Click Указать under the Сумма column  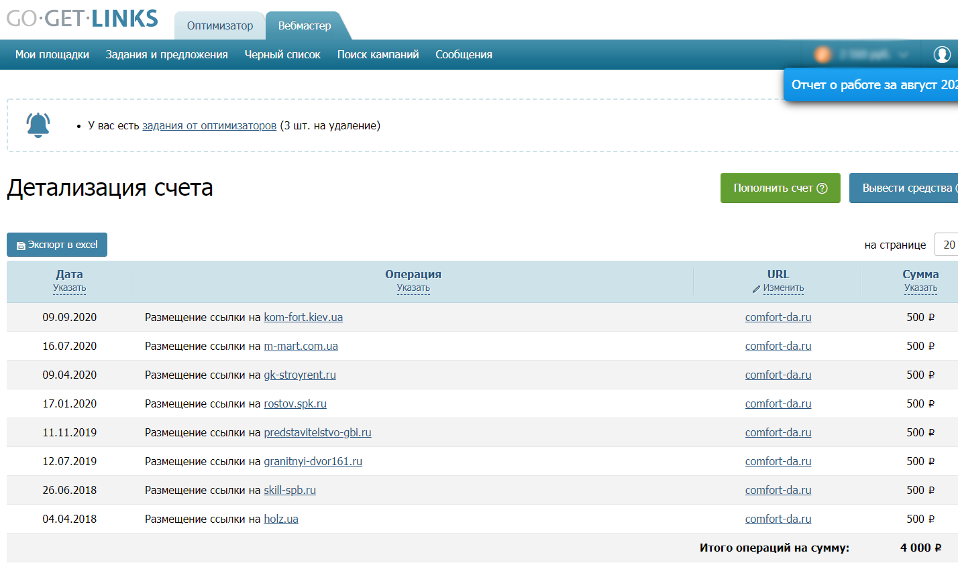(x=920, y=288)
